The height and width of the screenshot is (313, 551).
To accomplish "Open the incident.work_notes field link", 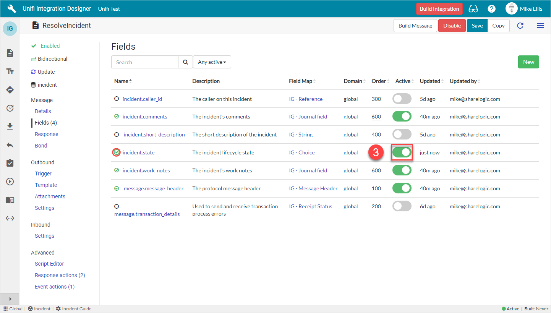I will pyautogui.click(x=146, y=170).
